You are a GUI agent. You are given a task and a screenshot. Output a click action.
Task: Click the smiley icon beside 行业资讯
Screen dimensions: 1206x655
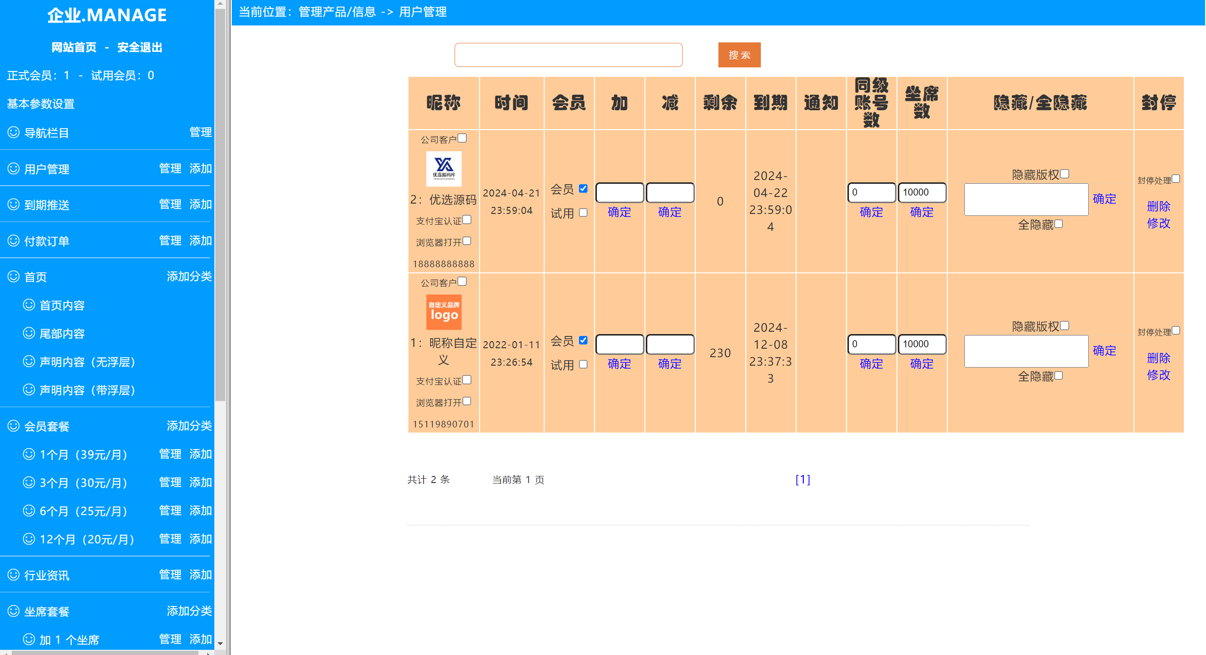[x=14, y=575]
